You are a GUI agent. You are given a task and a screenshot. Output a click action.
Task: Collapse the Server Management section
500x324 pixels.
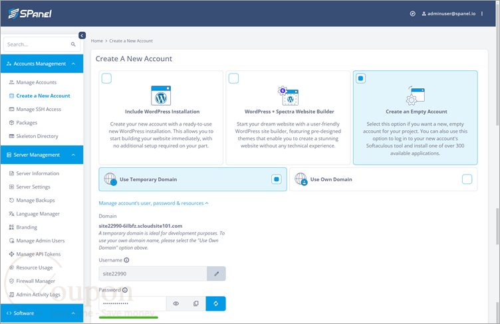click(42, 155)
